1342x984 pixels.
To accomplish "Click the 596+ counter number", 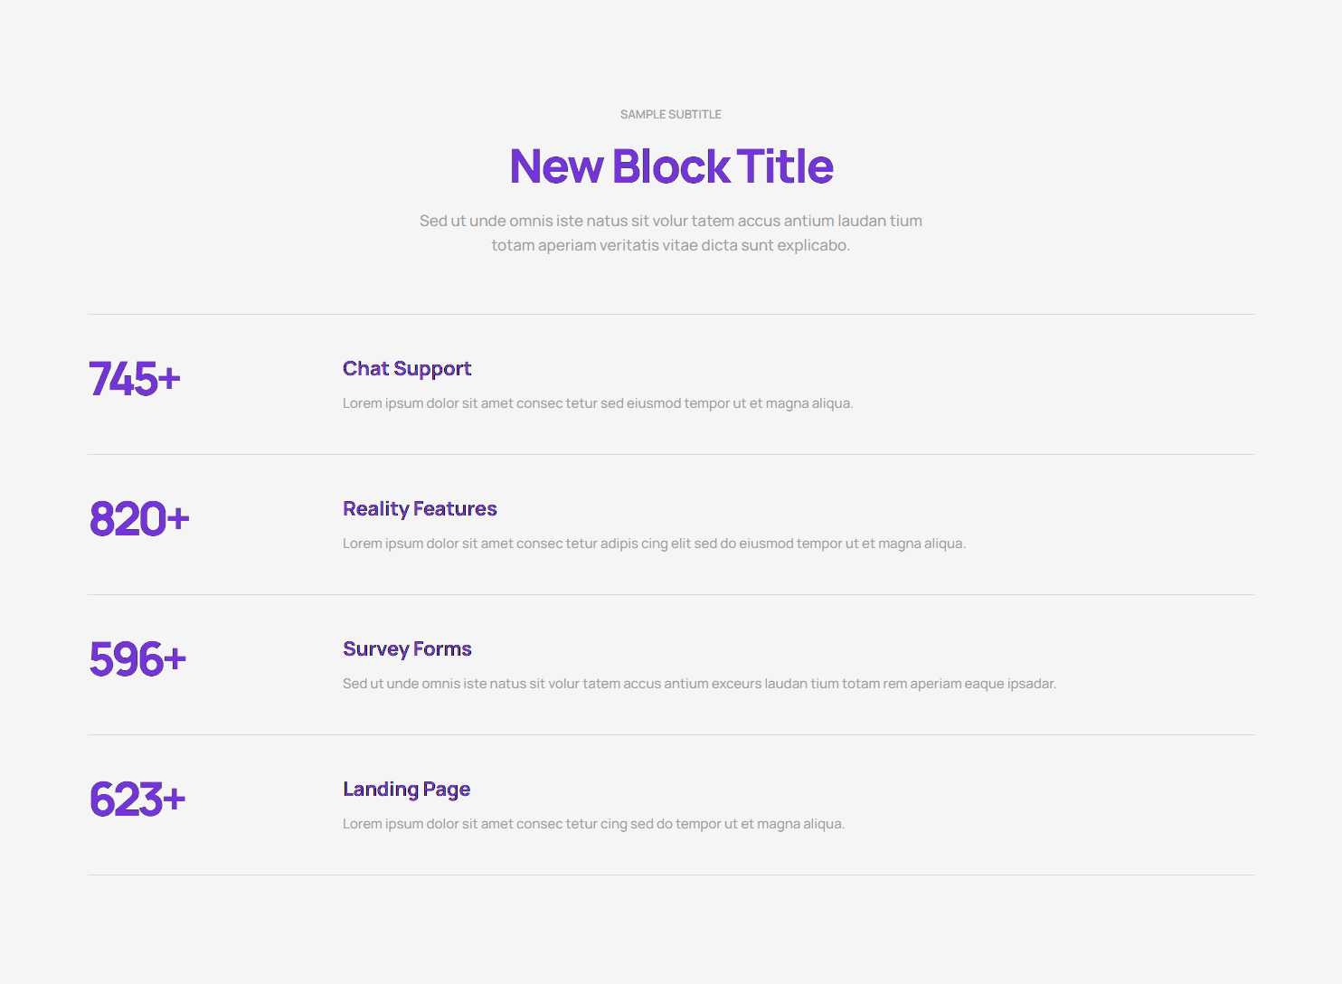I will 137,659.
